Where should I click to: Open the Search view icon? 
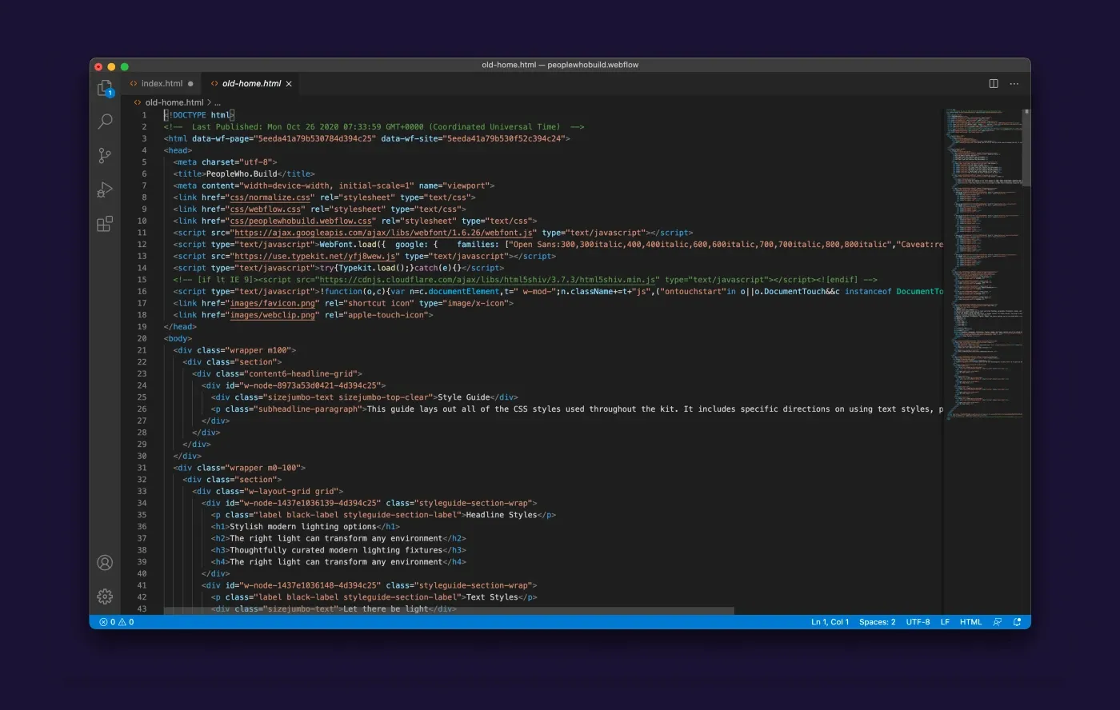[x=105, y=122]
